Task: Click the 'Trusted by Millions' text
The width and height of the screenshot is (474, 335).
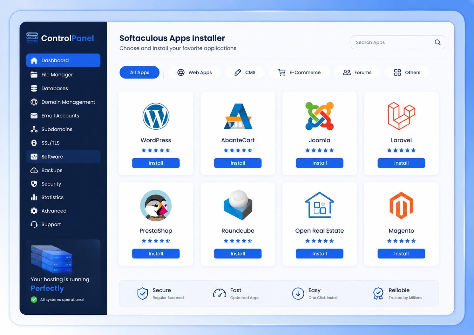Action: (x=405, y=298)
